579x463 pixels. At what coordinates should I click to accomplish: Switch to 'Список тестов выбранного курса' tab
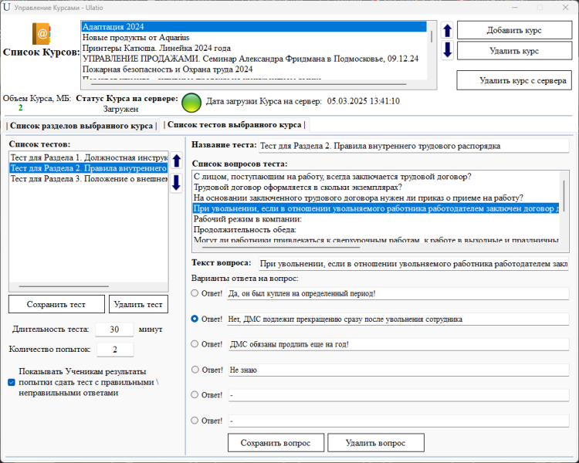pyautogui.click(x=234, y=124)
